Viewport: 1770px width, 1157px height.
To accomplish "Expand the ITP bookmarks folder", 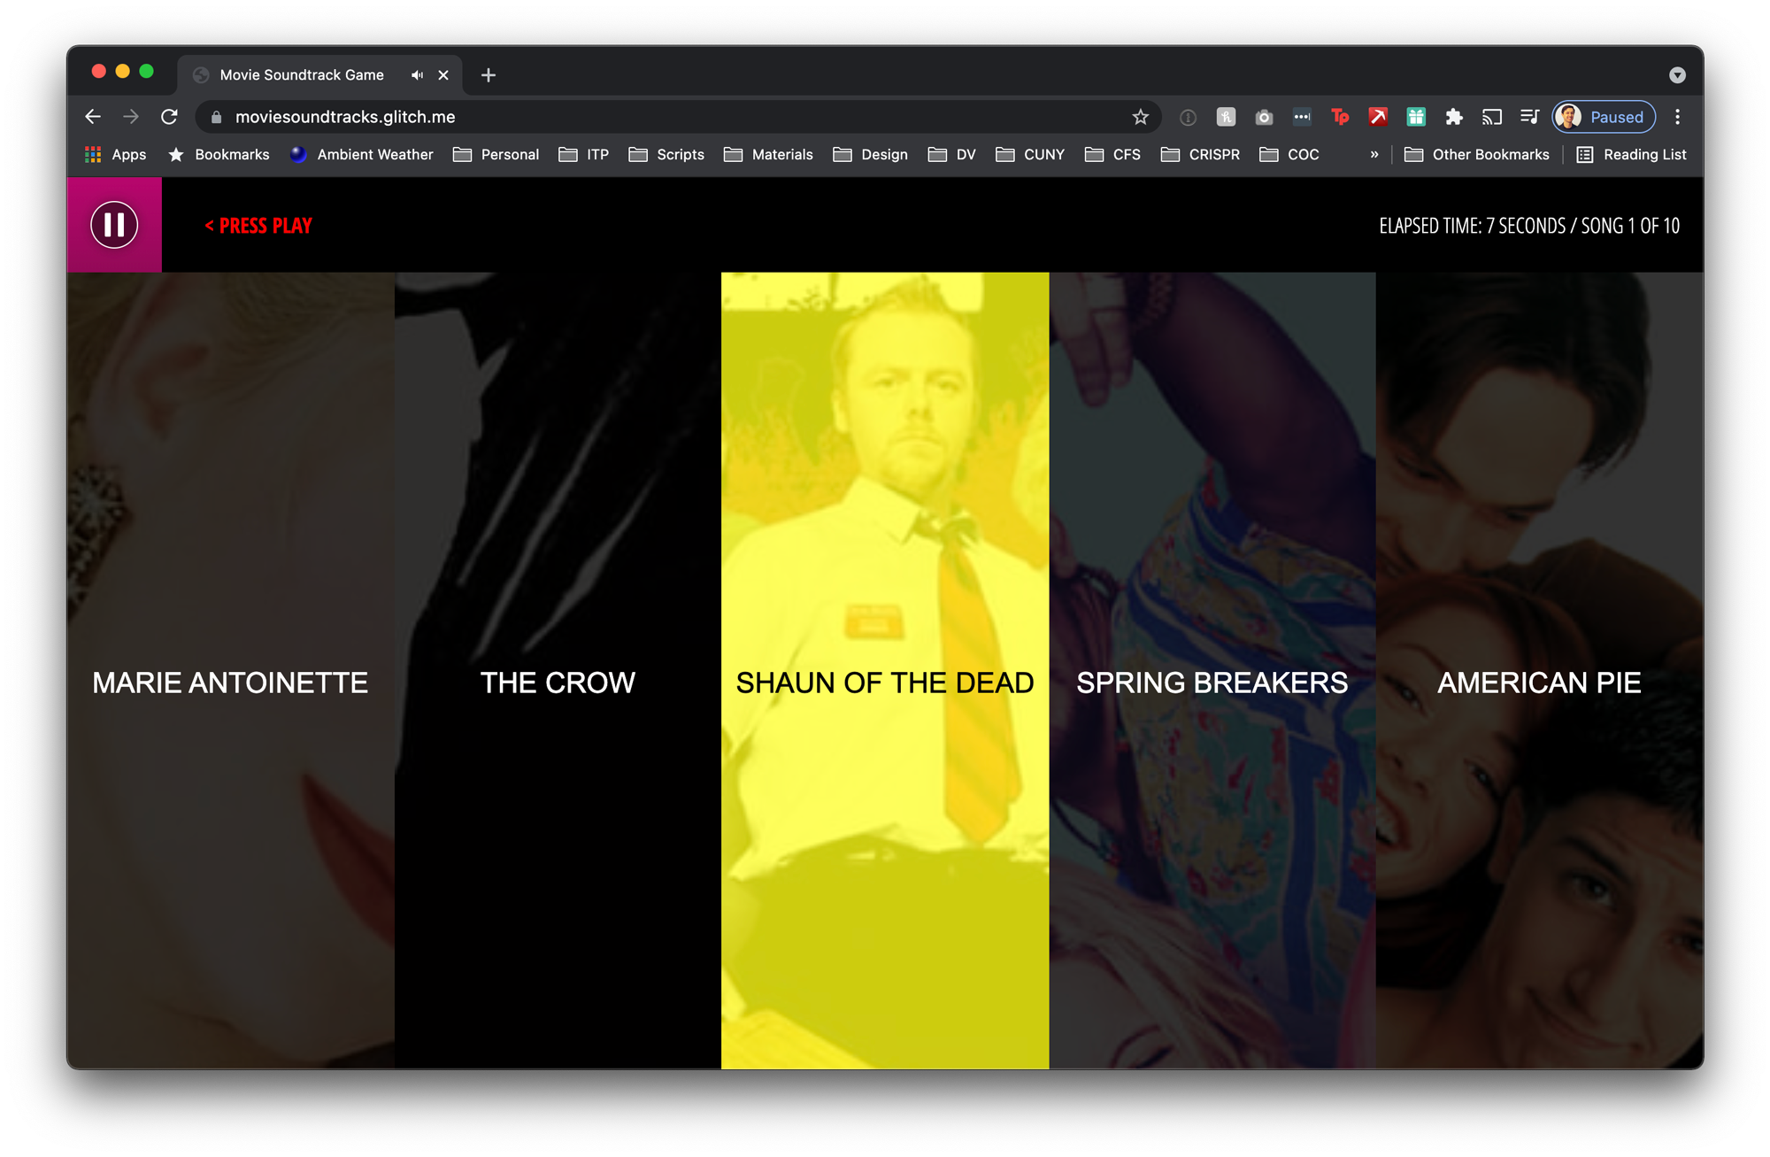I will pyautogui.click(x=584, y=155).
